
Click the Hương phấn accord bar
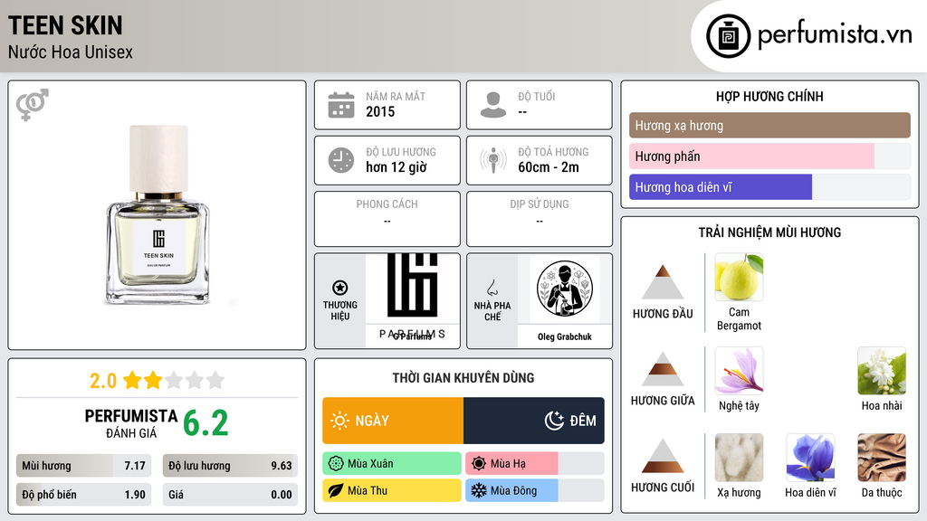tap(769, 156)
